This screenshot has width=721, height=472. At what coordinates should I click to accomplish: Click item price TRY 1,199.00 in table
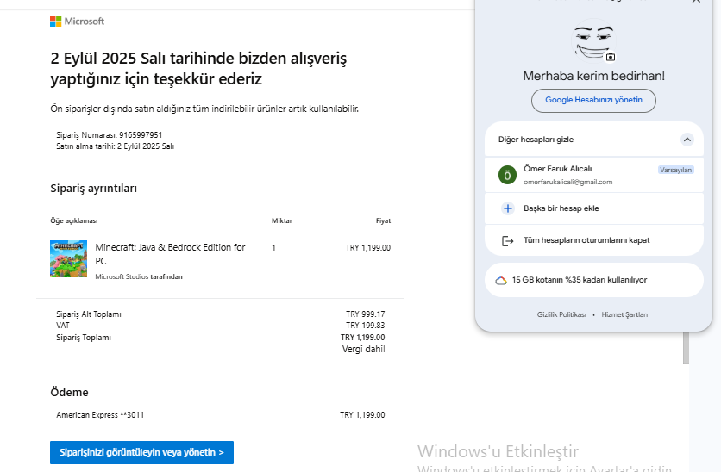coord(368,248)
